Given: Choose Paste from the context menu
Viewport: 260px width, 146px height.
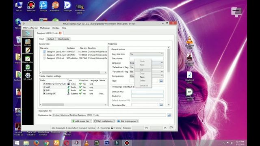Looking at the screenshot, I should click(143, 77).
